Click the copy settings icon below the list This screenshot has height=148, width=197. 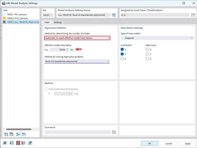[11, 134]
